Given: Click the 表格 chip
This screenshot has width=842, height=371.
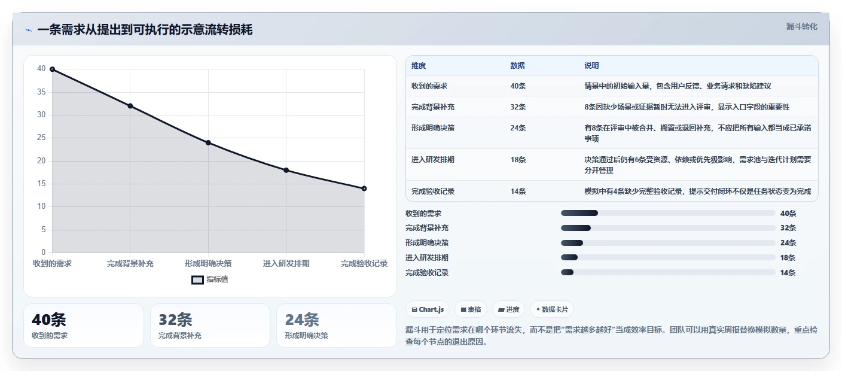Looking at the screenshot, I should tap(471, 309).
